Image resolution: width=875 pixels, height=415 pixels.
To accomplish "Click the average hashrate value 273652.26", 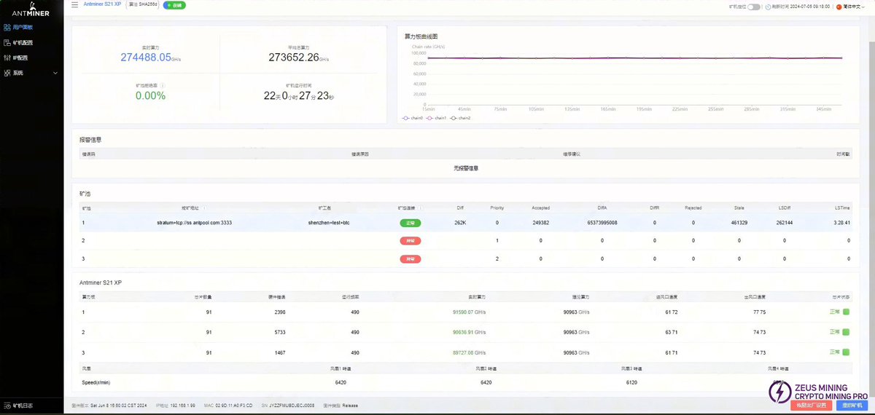I will point(294,58).
